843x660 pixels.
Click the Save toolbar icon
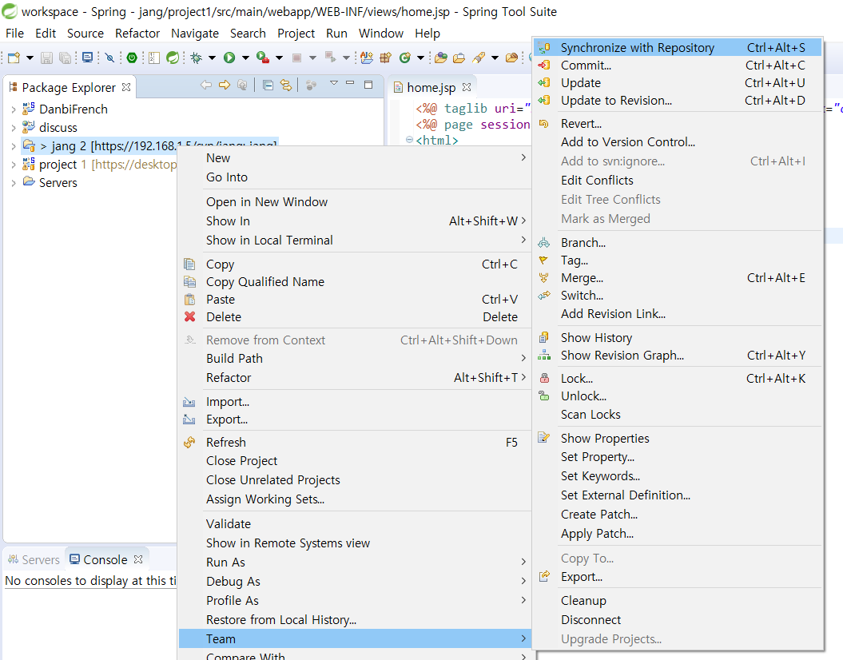[x=47, y=58]
